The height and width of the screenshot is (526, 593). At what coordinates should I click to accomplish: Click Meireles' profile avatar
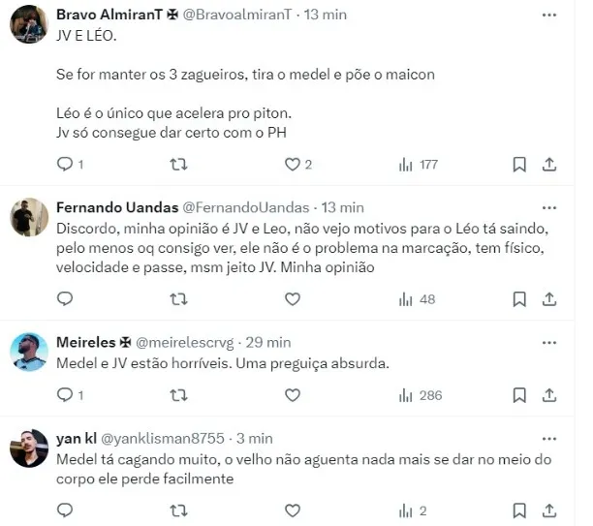[x=29, y=352]
